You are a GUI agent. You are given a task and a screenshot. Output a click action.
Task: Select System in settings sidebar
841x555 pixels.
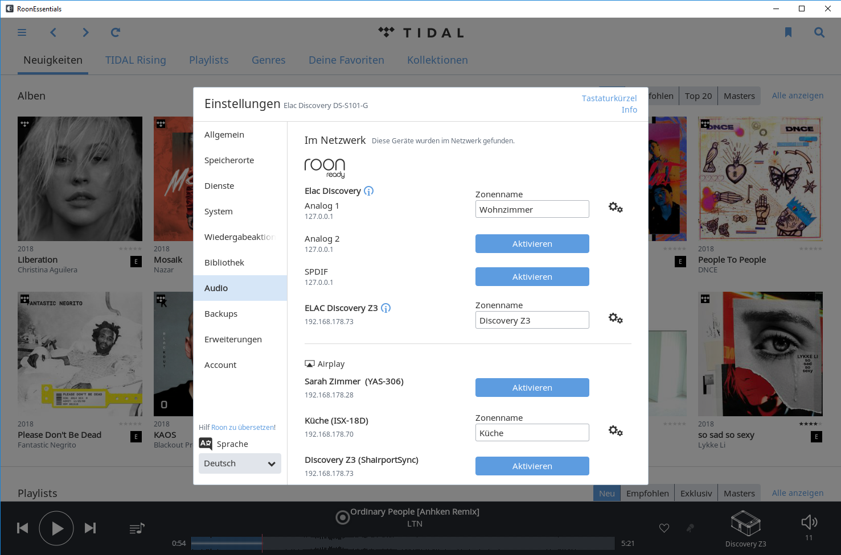(240, 212)
